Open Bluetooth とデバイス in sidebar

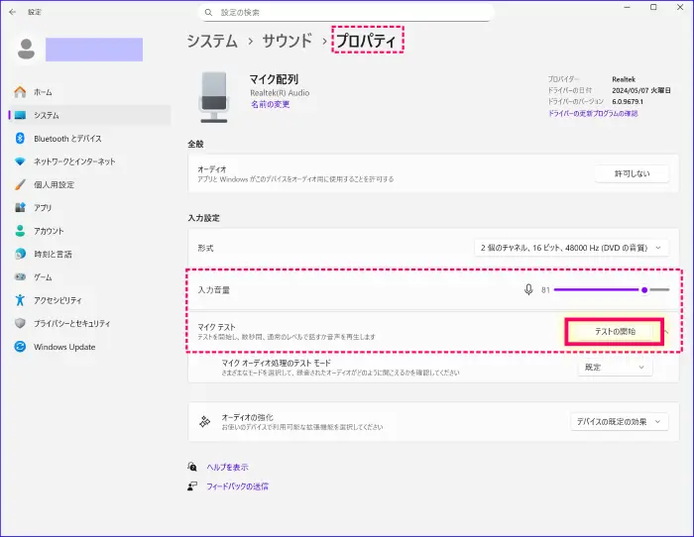pyautogui.click(x=66, y=139)
